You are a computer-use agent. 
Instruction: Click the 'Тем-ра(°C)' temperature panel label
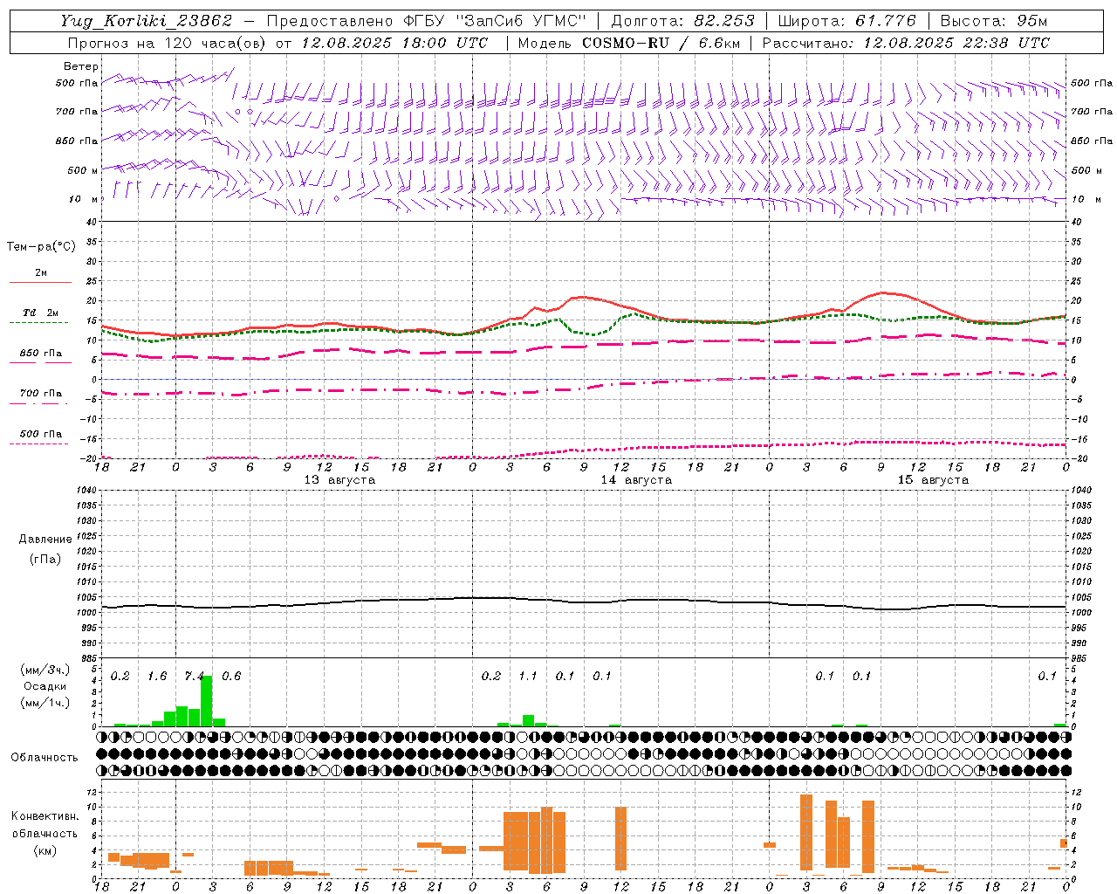point(41,247)
